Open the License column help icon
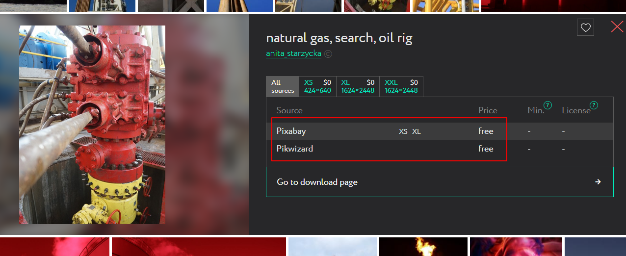Image resolution: width=626 pixels, height=256 pixels. point(594,105)
